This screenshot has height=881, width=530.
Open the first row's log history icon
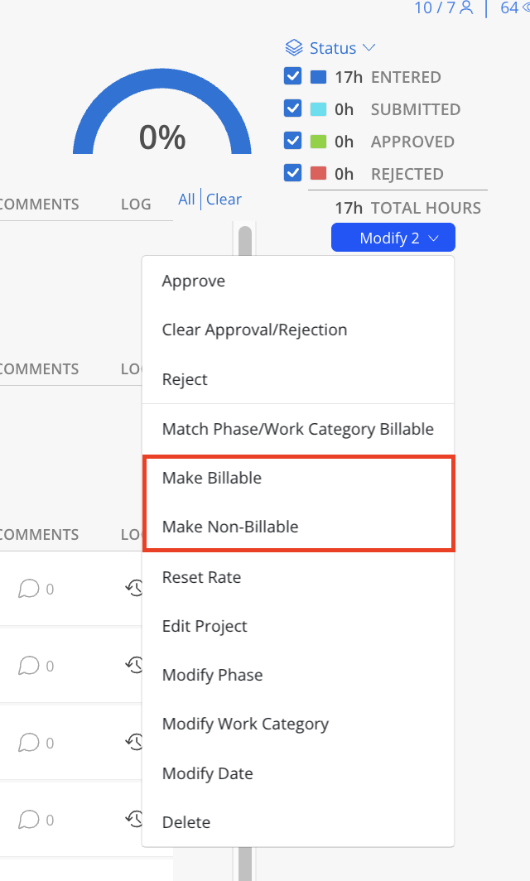(x=134, y=588)
